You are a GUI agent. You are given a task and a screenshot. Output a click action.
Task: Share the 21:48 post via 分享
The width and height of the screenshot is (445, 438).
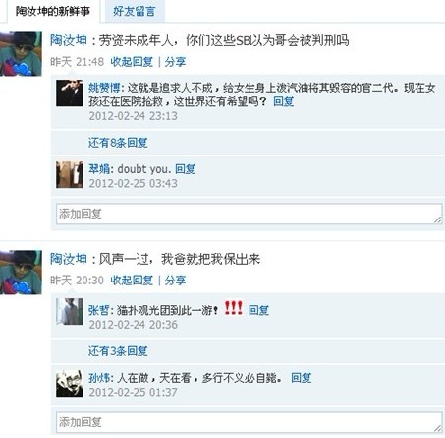pos(175,62)
